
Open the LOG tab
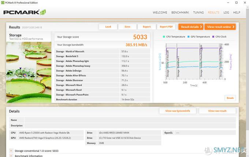click(226, 12)
